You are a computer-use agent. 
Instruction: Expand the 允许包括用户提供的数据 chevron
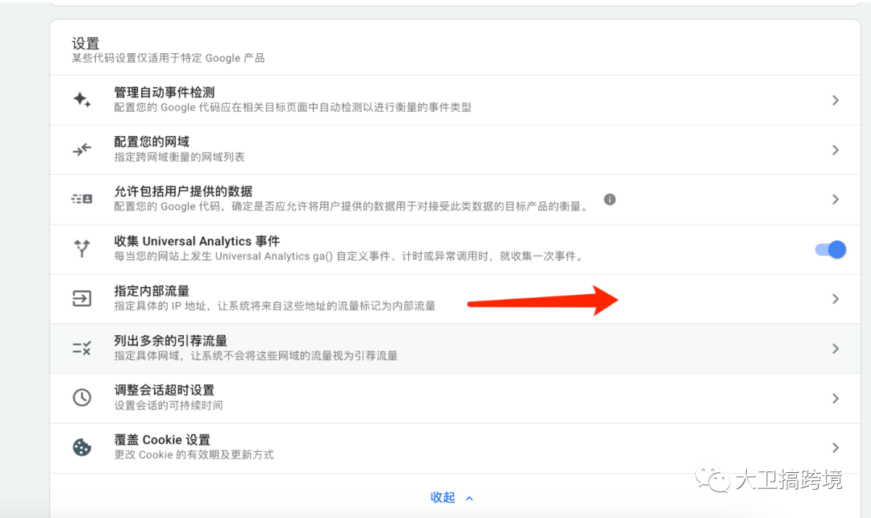(836, 199)
